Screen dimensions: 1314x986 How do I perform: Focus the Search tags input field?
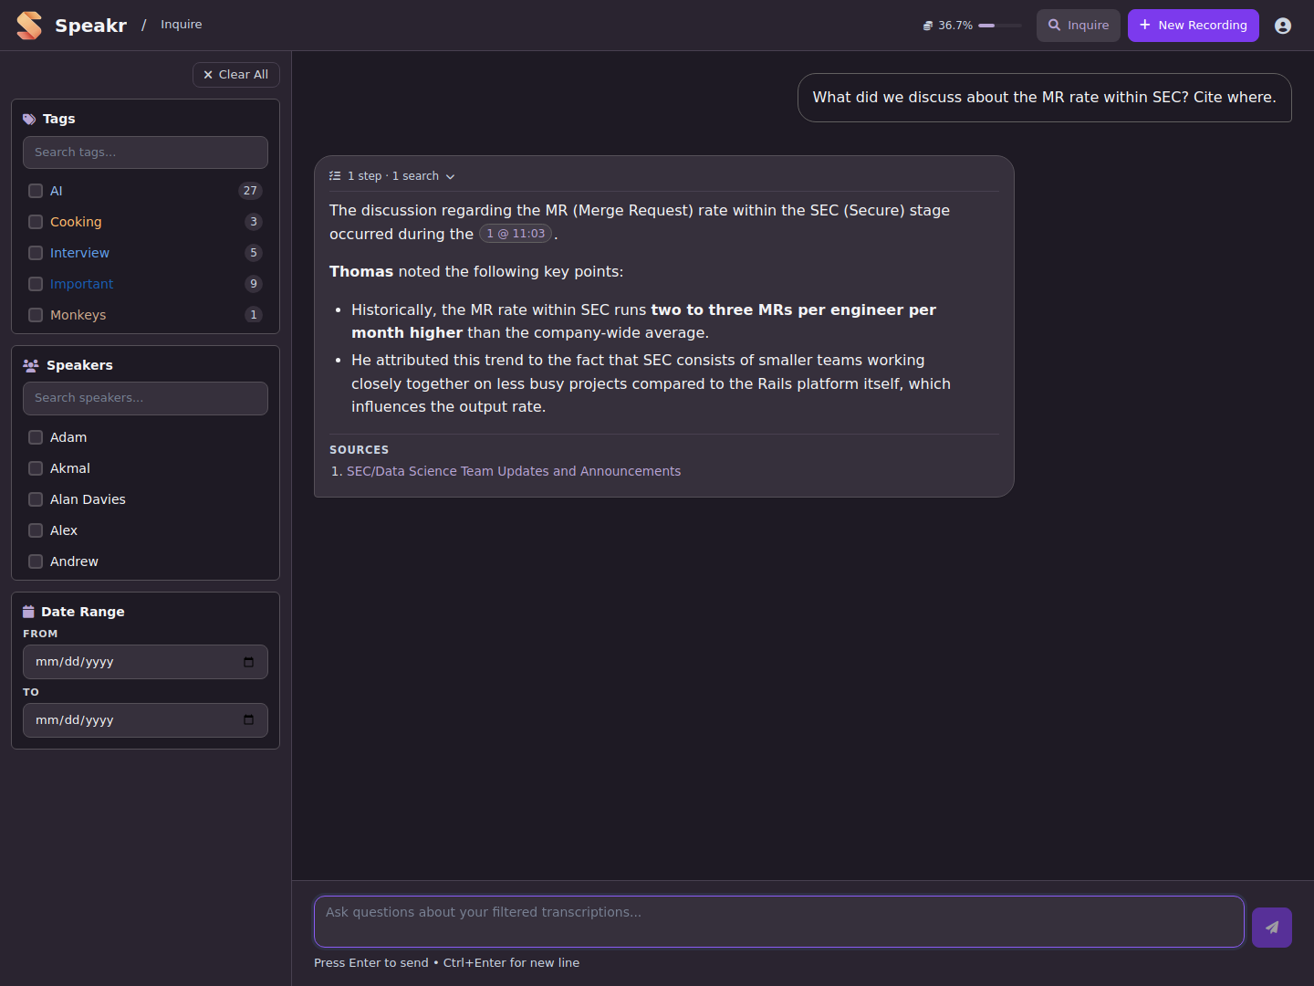(x=145, y=152)
